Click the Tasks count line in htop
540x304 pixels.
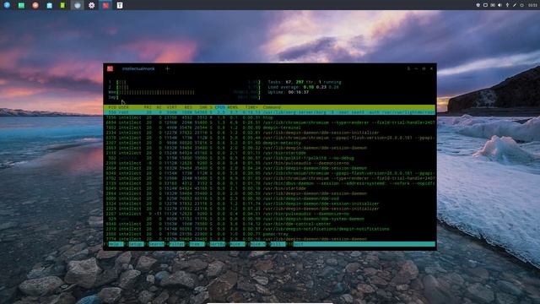click(x=305, y=82)
